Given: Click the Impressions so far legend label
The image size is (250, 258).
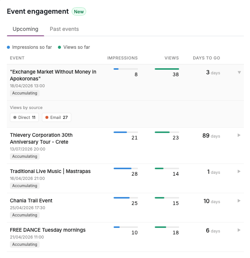Looking at the screenshot, I should (32, 47).
